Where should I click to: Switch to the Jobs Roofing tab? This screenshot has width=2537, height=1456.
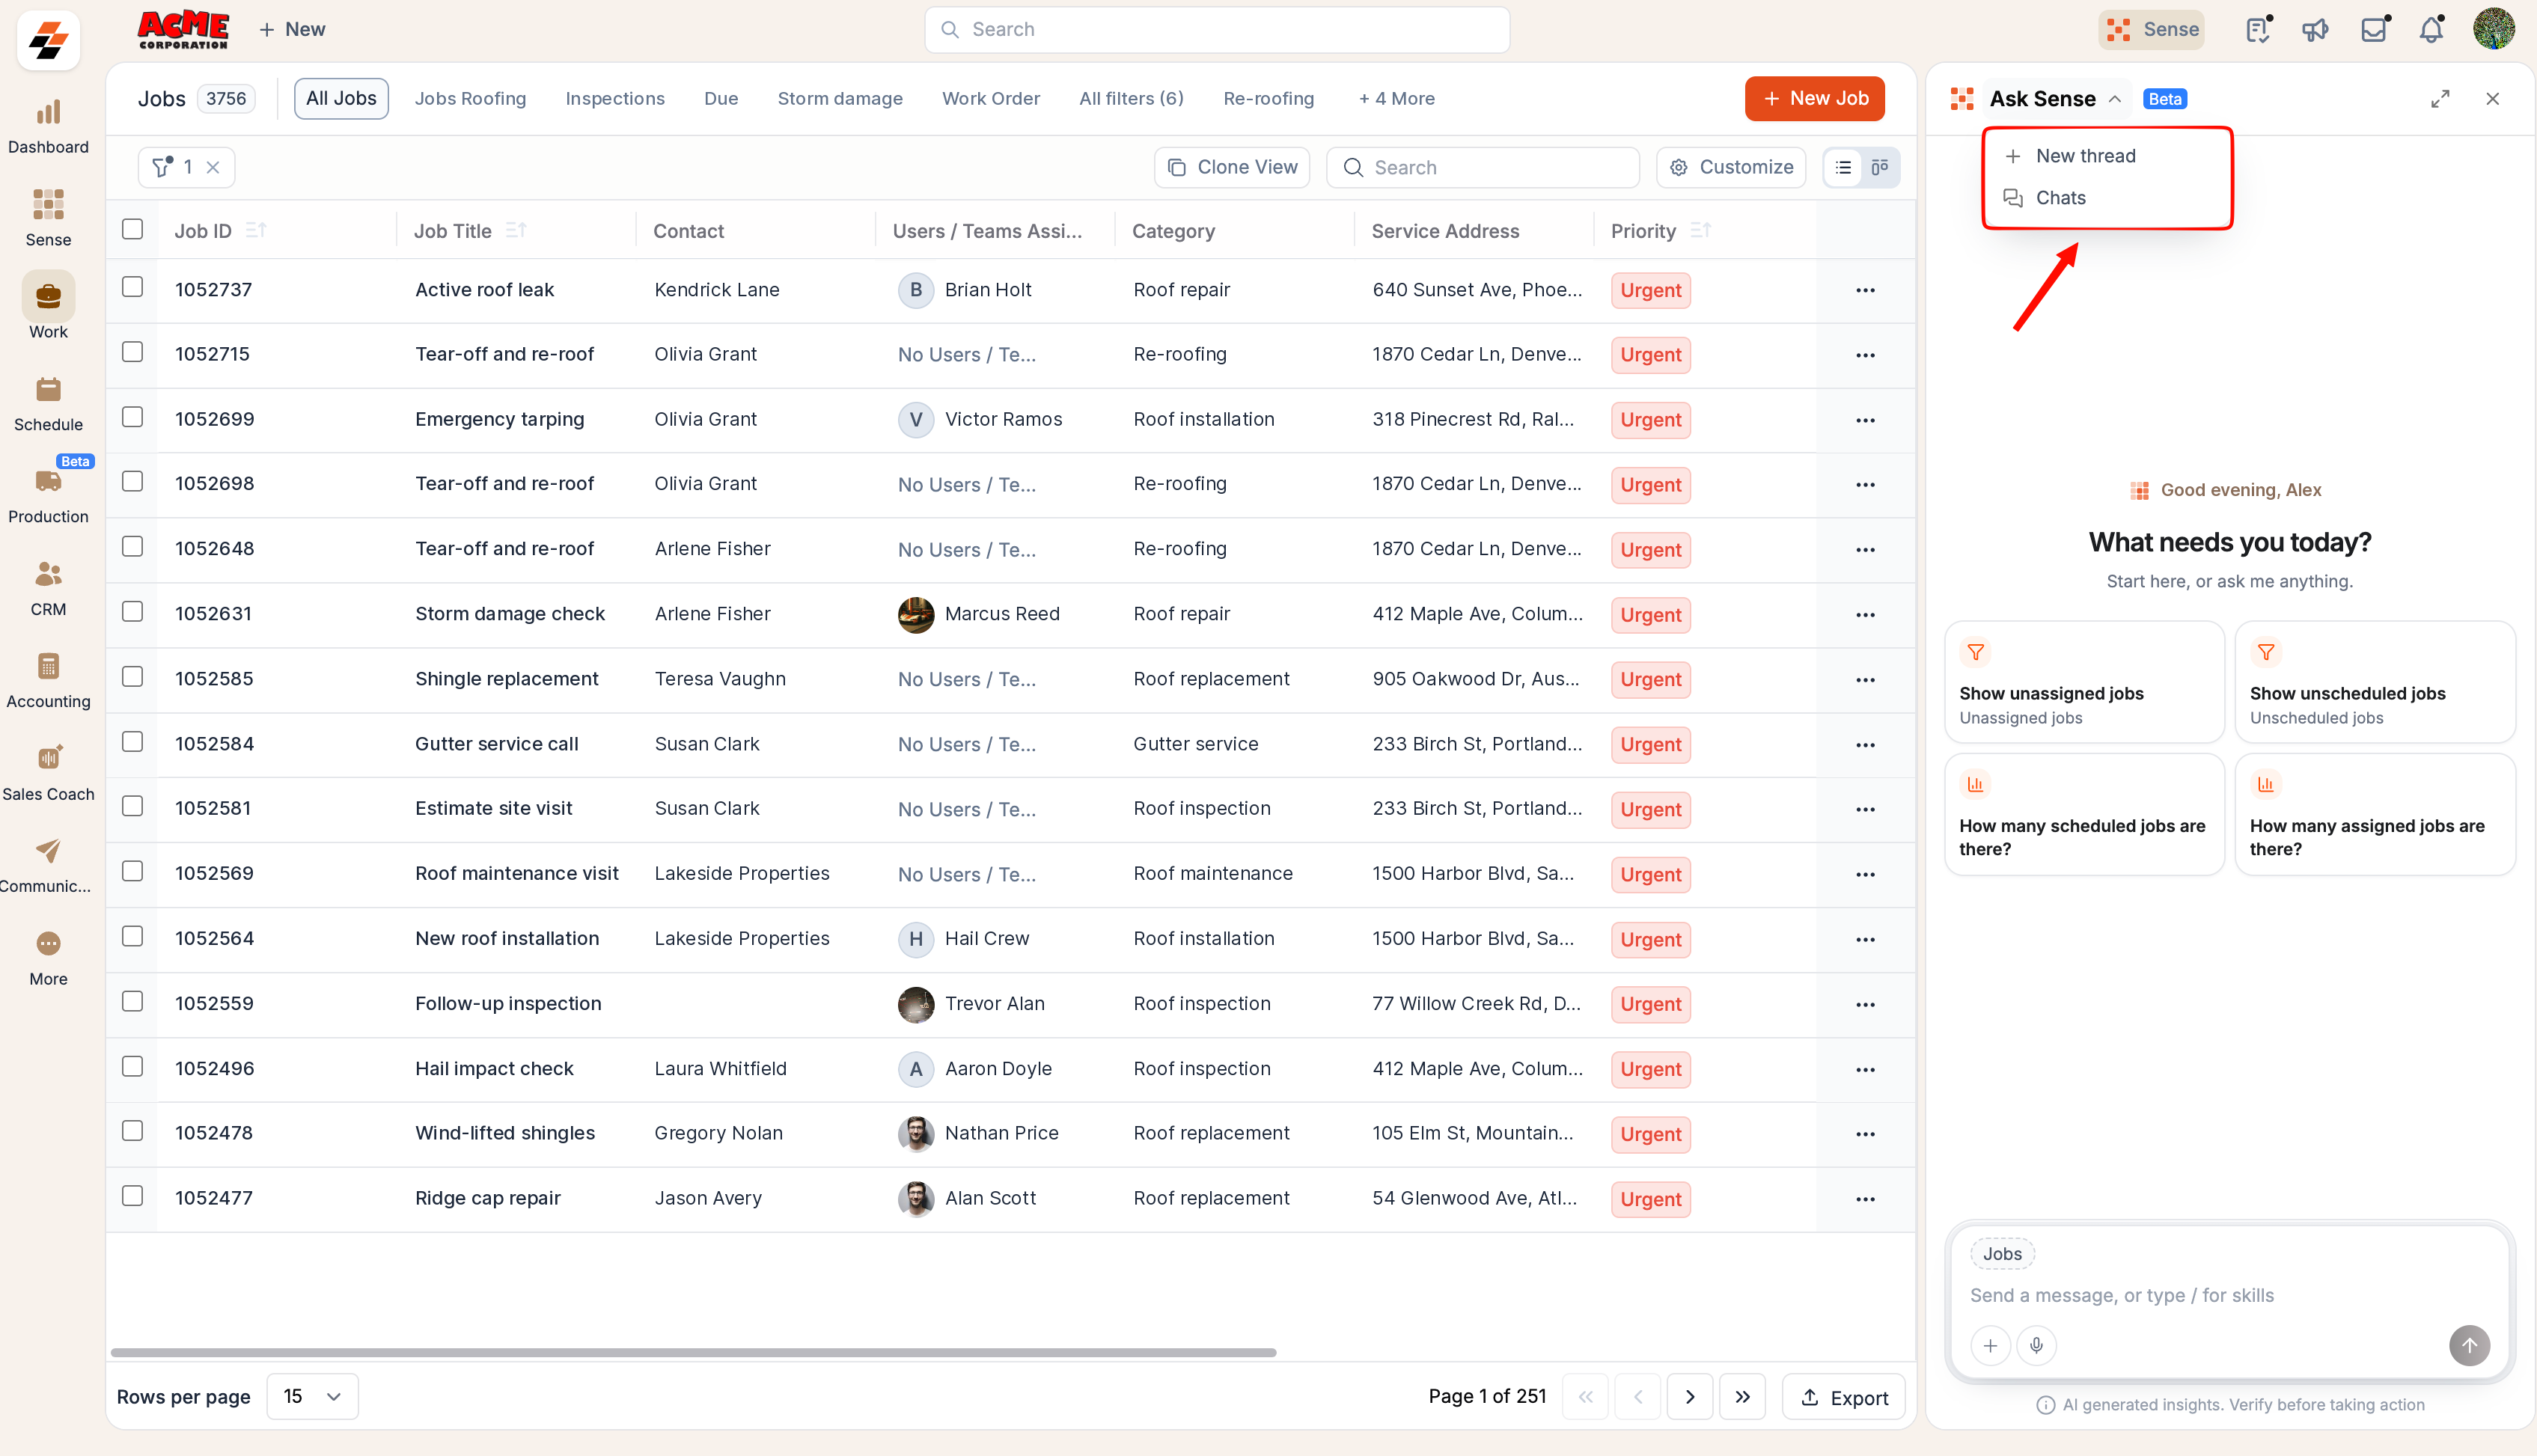point(470,98)
